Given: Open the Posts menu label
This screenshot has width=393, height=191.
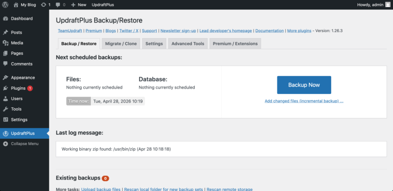Looking at the screenshot, I should click(16, 33).
